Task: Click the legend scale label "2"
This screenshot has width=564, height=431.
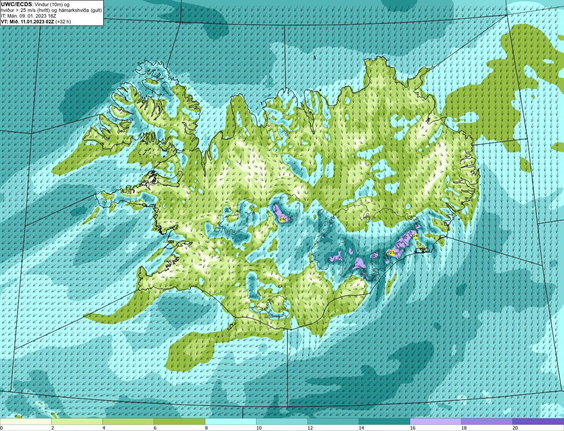Action: pyautogui.click(x=52, y=428)
